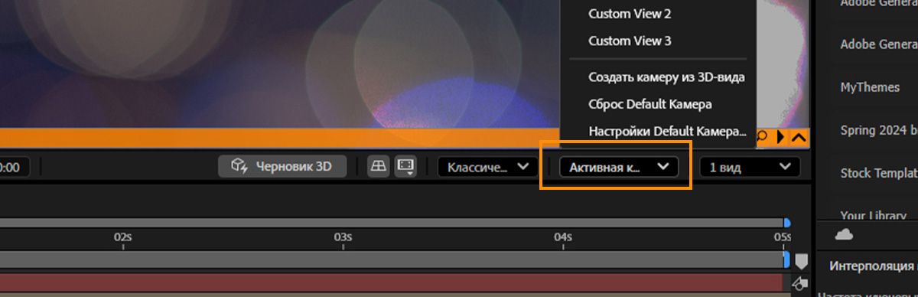
Task: Click the 02s mark on time ruler
Action: point(123,237)
